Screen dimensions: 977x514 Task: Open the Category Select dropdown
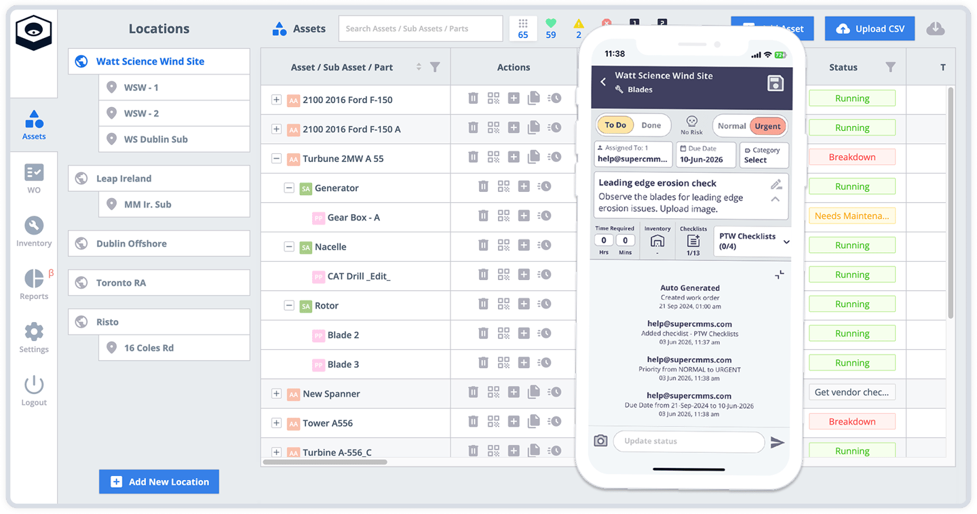764,155
